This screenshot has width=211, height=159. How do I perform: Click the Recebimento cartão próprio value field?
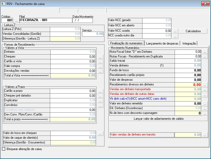(x=188, y=75)
